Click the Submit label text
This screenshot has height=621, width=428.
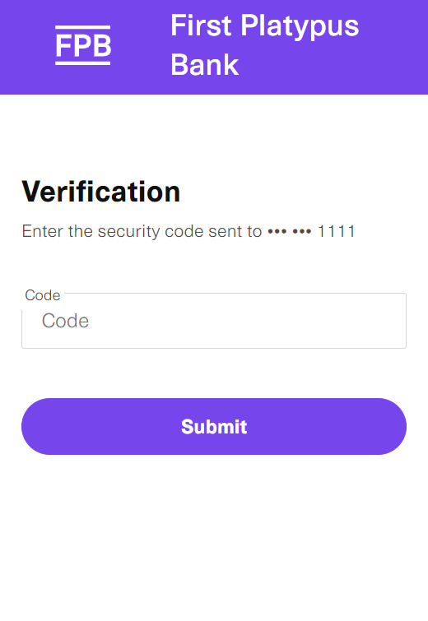pos(214,427)
